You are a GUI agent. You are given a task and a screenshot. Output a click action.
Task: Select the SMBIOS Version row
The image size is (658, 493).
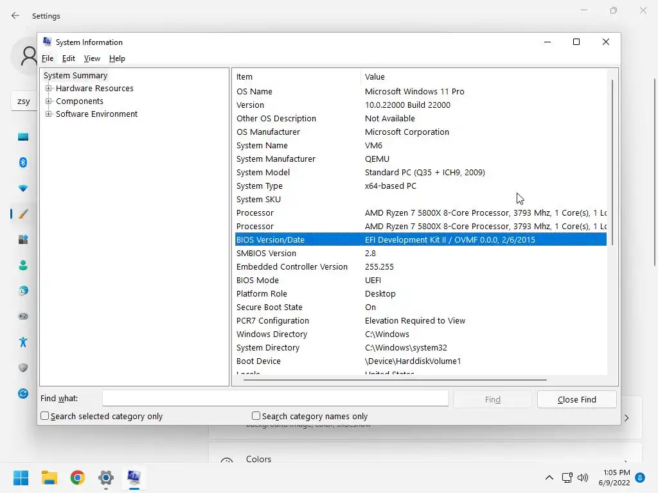point(421,253)
